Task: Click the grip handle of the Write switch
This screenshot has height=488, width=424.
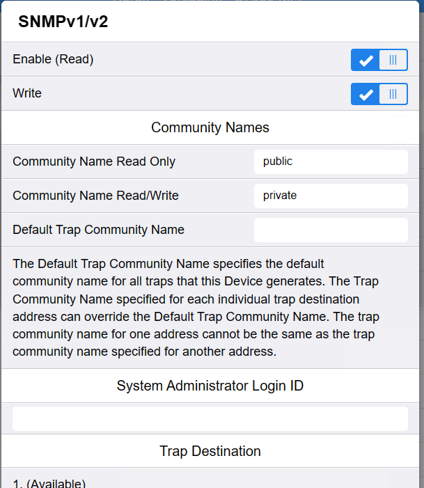Action: click(x=393, y=94)
